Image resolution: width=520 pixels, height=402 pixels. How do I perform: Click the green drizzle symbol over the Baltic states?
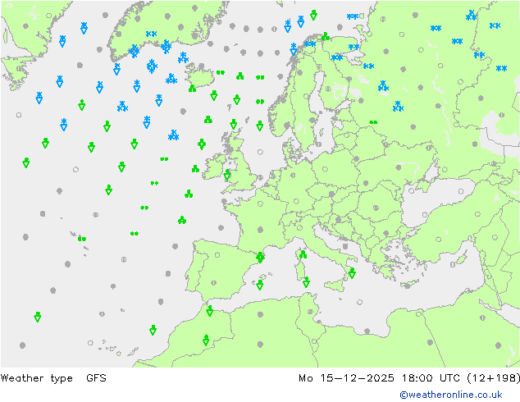(373, 122)
